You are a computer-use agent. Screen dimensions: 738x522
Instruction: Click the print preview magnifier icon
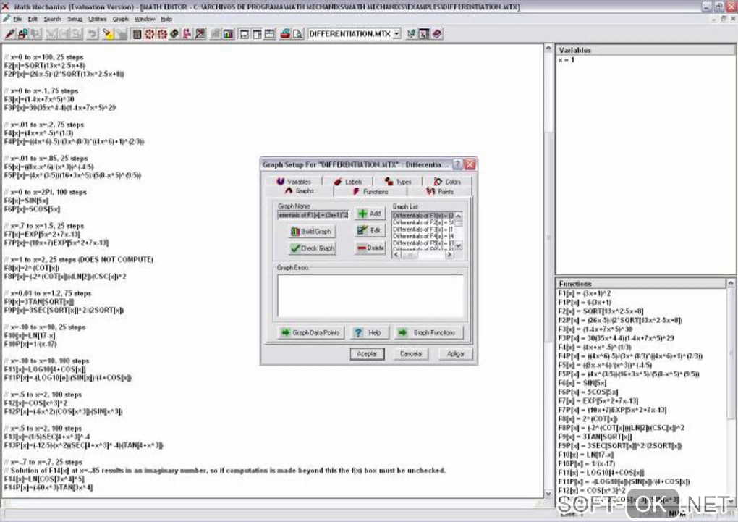pos(298,34)
